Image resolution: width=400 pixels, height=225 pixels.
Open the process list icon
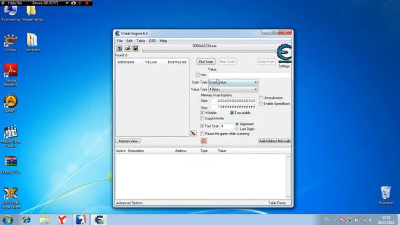pyautogui.click(x=119, y=48)
